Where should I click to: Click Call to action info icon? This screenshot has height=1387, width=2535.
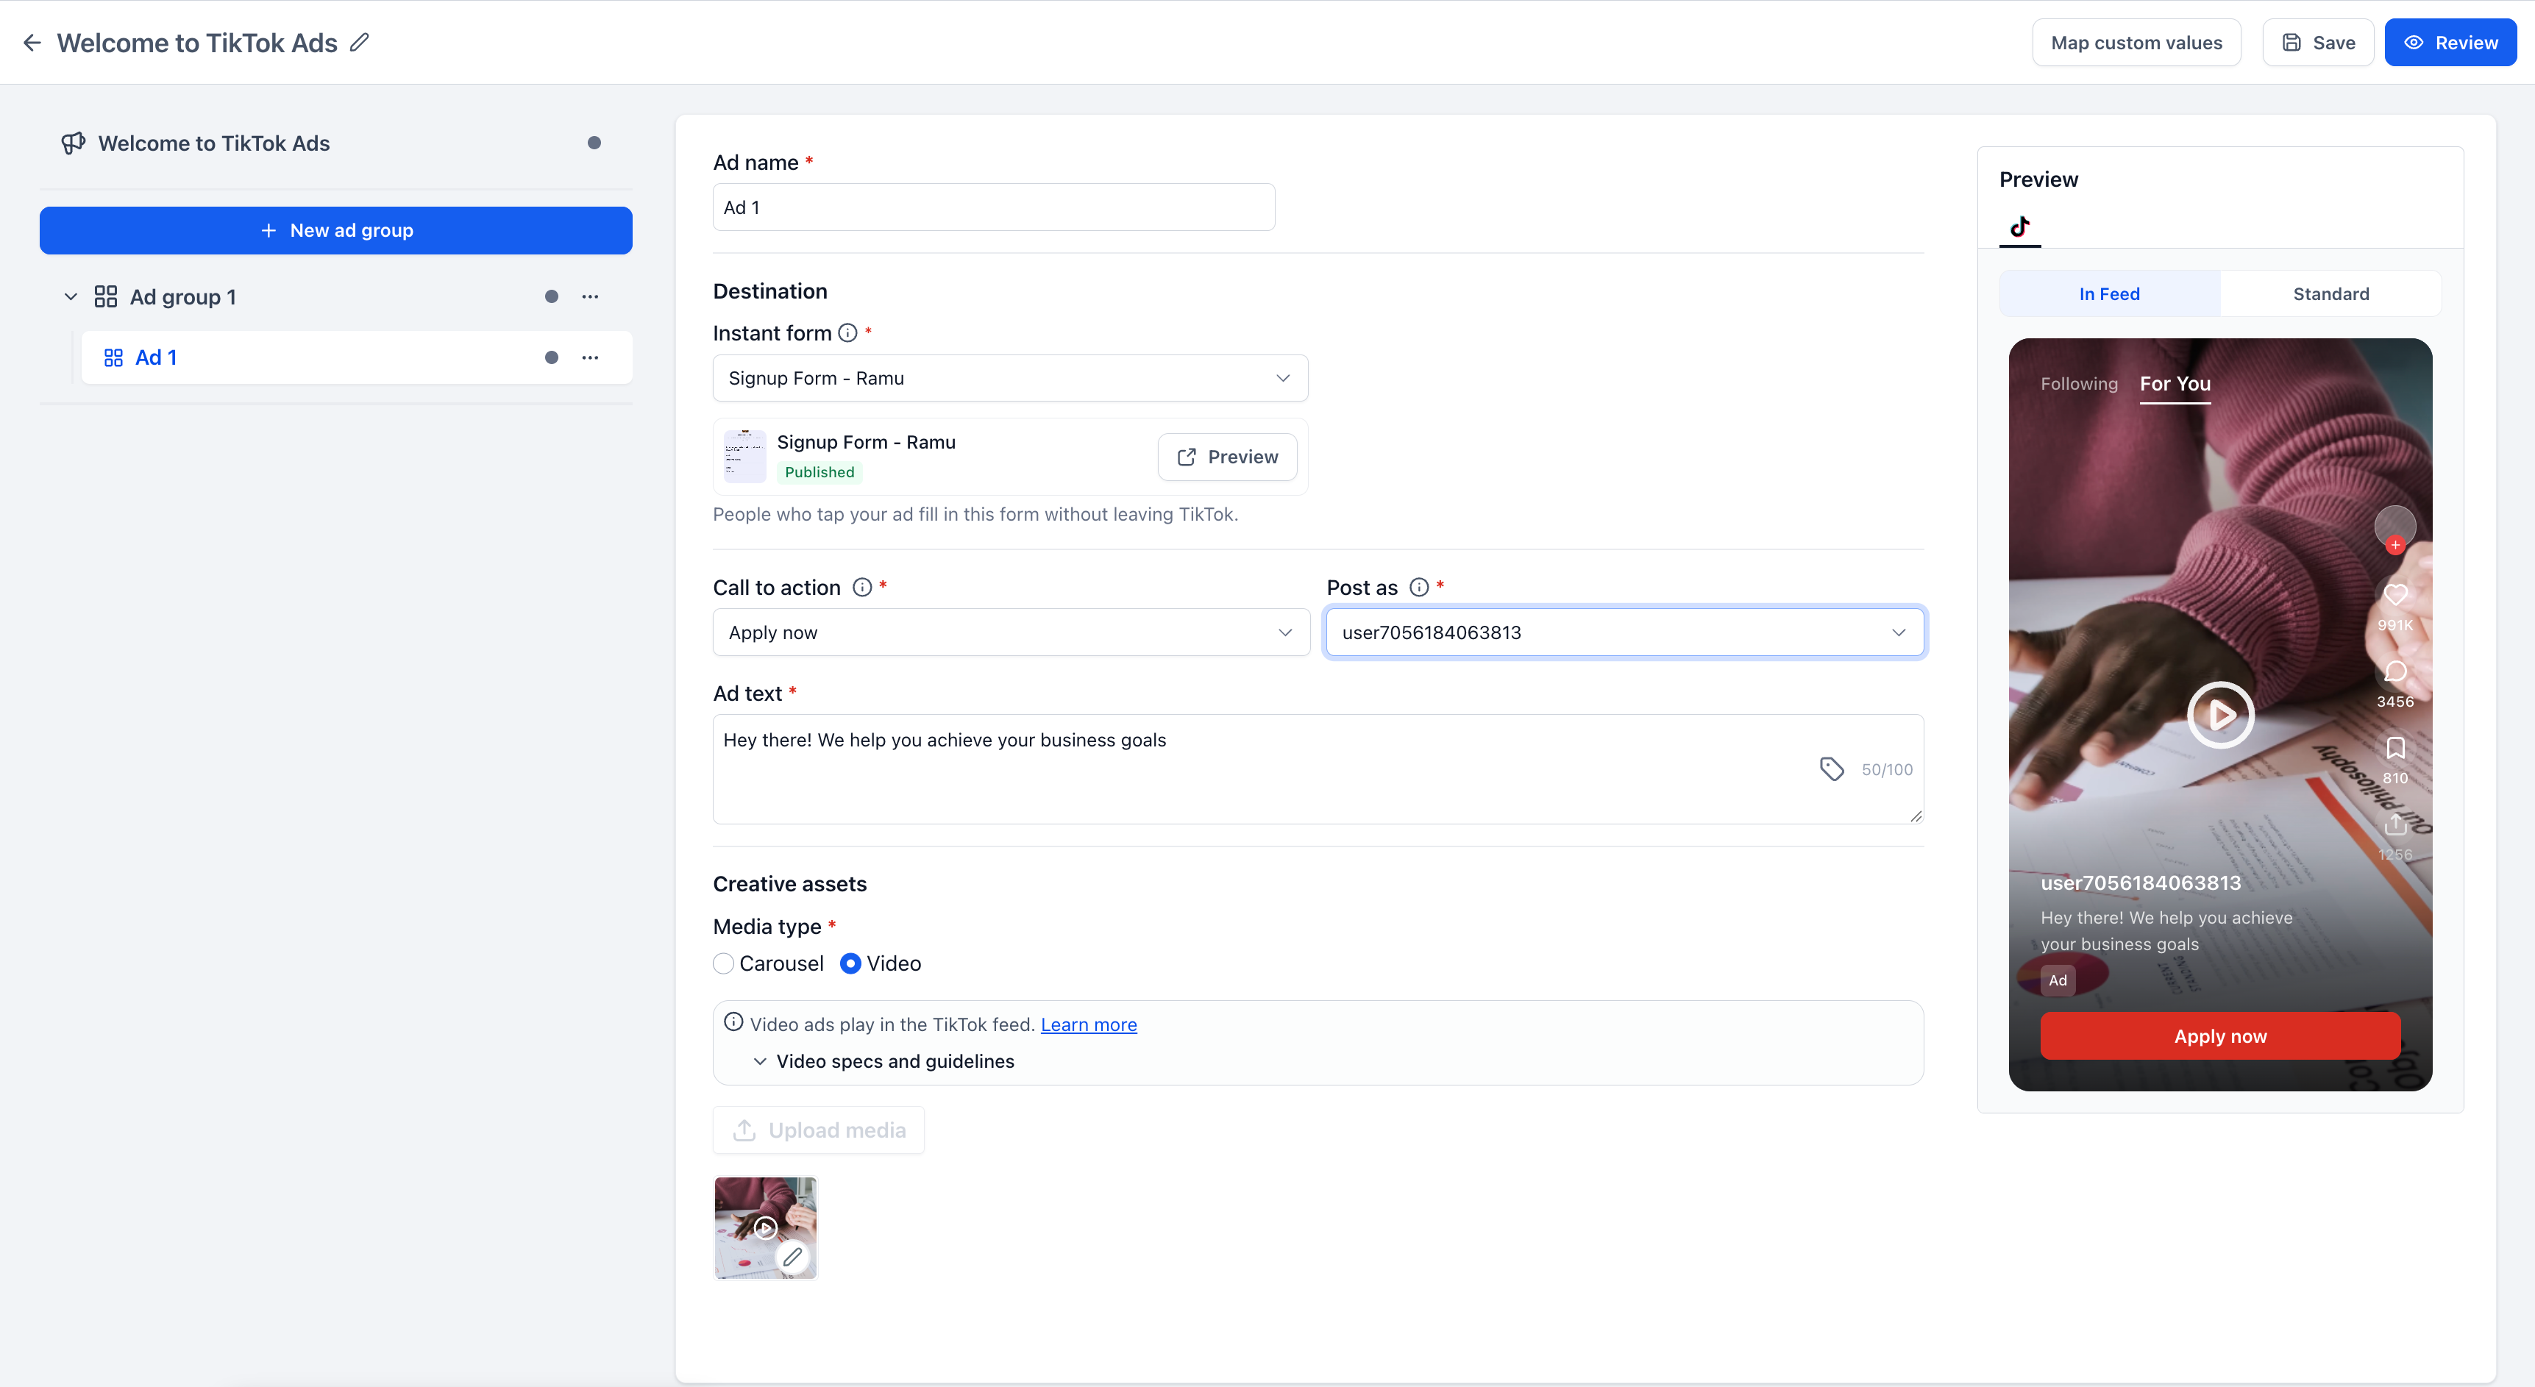(x=862, y=588)
